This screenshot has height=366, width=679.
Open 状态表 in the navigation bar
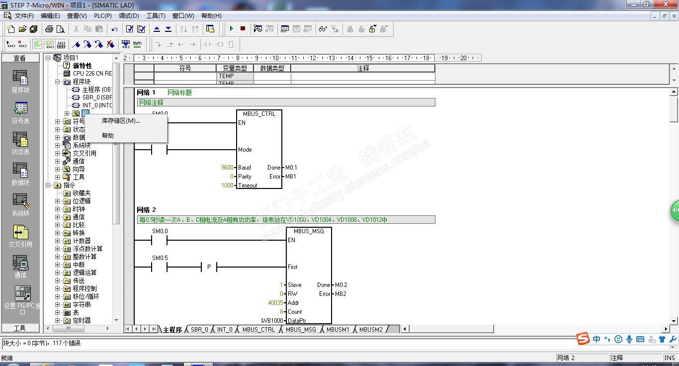coord(20,143)
